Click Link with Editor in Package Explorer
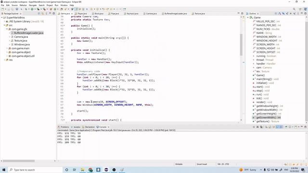 pyautogui.click(x=42, y=13)
